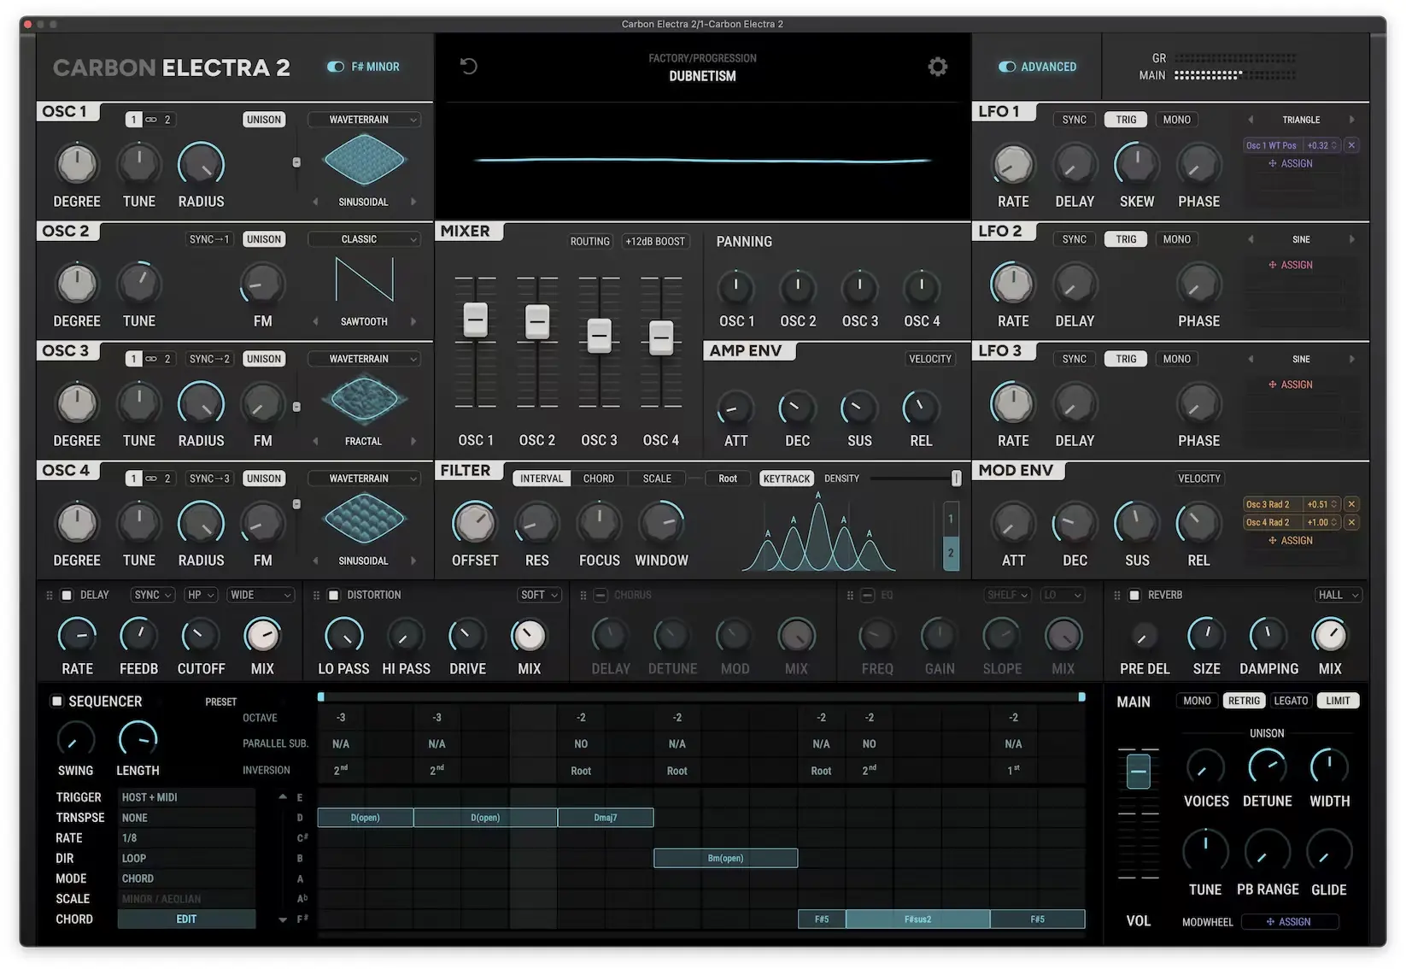Click the OSC 1 mixer fader
This screenshot has height=969, width=1406.
pyautogui.click(x=475, y=320)
